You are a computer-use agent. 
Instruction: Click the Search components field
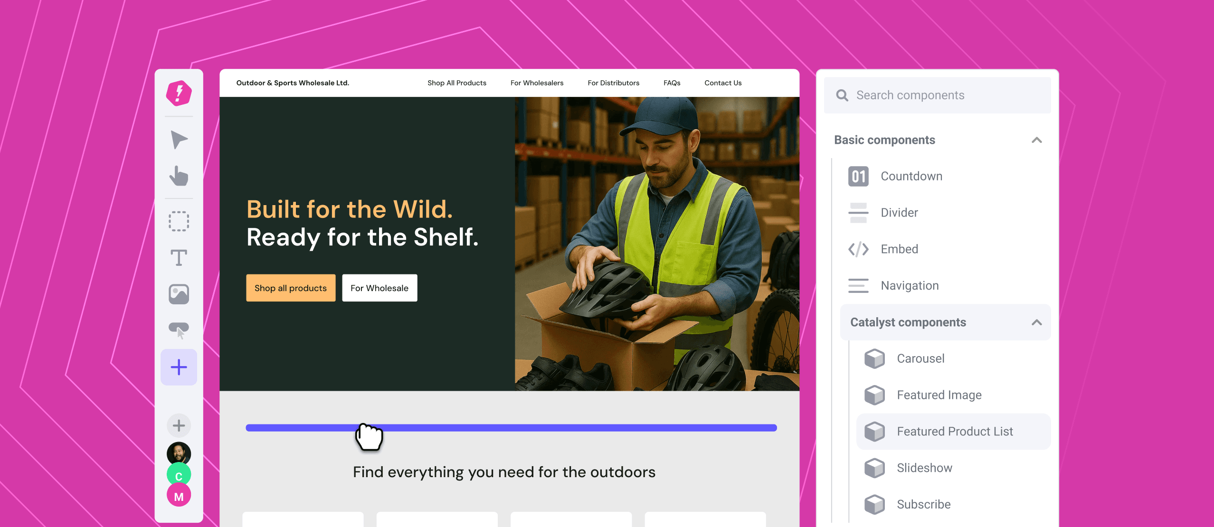pyautogui.click(x=937, y=95)
